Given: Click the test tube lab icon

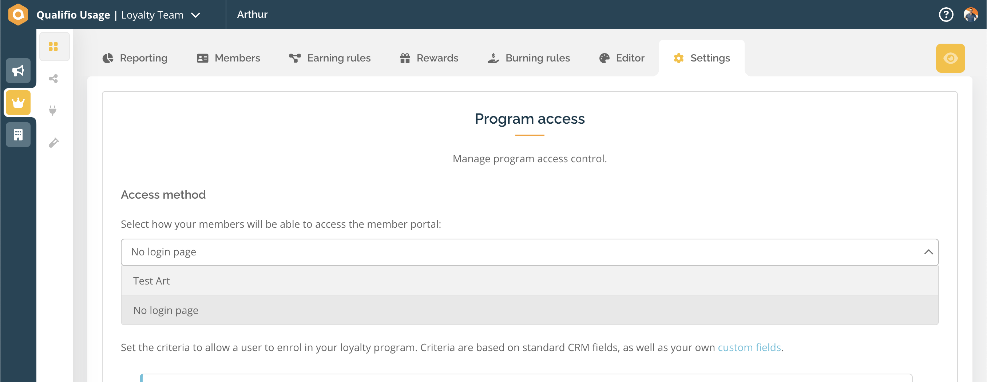Looking at the screenshot, I should [x=53, y=143].
